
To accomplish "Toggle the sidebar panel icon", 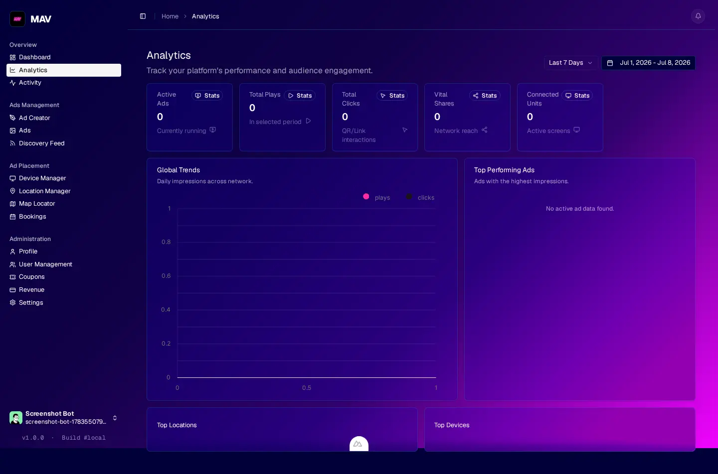I will 143,16.
